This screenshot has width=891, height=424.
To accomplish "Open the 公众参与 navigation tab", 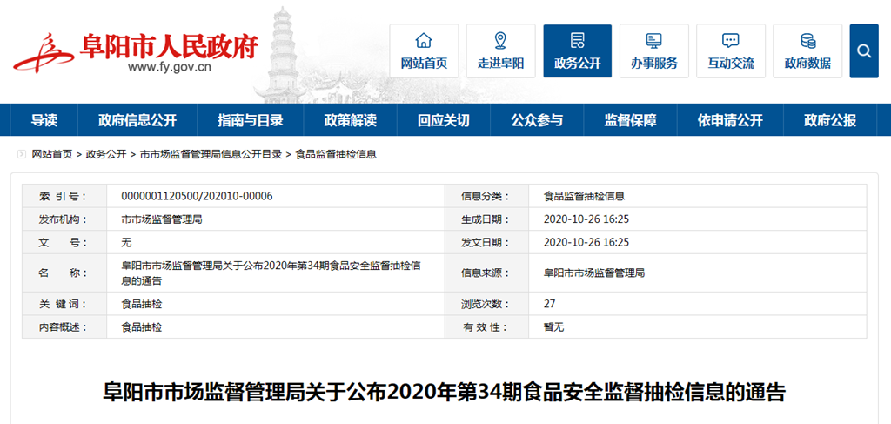I will pos(536,120).
